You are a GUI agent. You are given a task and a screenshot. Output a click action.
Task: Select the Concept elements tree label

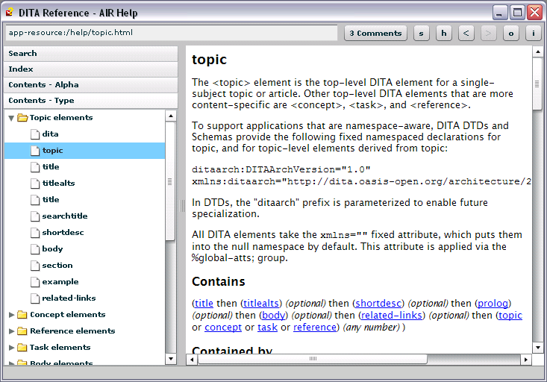coord(68,314)
